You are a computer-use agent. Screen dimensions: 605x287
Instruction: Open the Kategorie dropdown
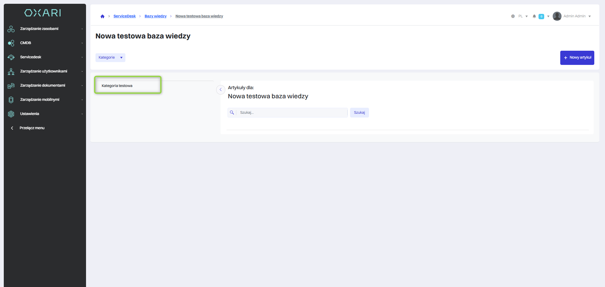[110, 58]
